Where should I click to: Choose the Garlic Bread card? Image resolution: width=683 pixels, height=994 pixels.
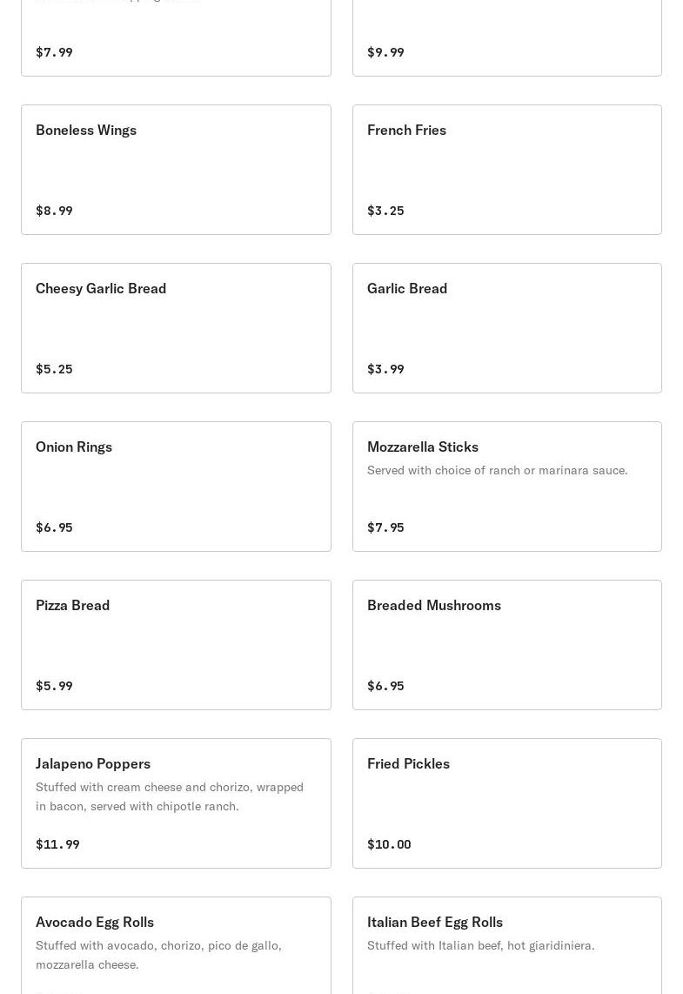point(506,328)
